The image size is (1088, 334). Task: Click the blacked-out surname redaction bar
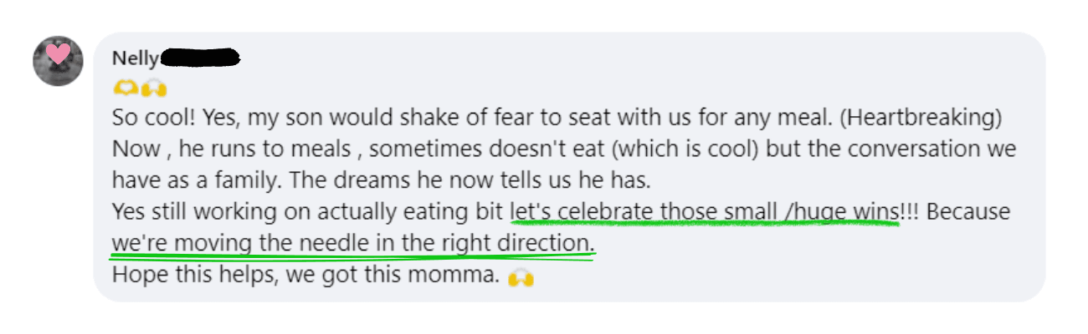click(200, 58)
